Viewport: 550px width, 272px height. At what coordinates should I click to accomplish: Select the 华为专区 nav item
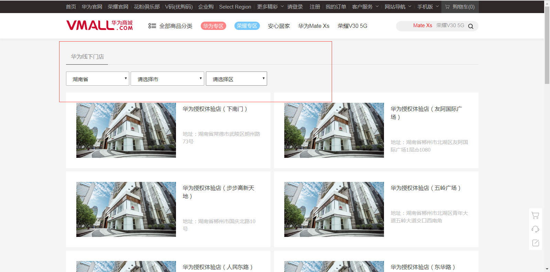(x=213, y=26)
